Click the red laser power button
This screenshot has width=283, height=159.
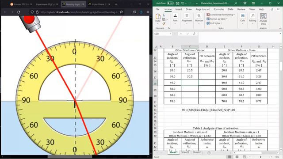coord(29,19)
